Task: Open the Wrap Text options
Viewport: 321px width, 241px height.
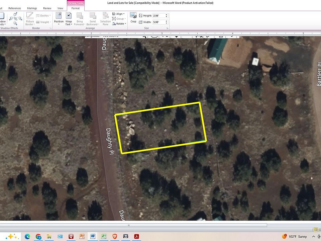Action: click(x=69, y=19)
